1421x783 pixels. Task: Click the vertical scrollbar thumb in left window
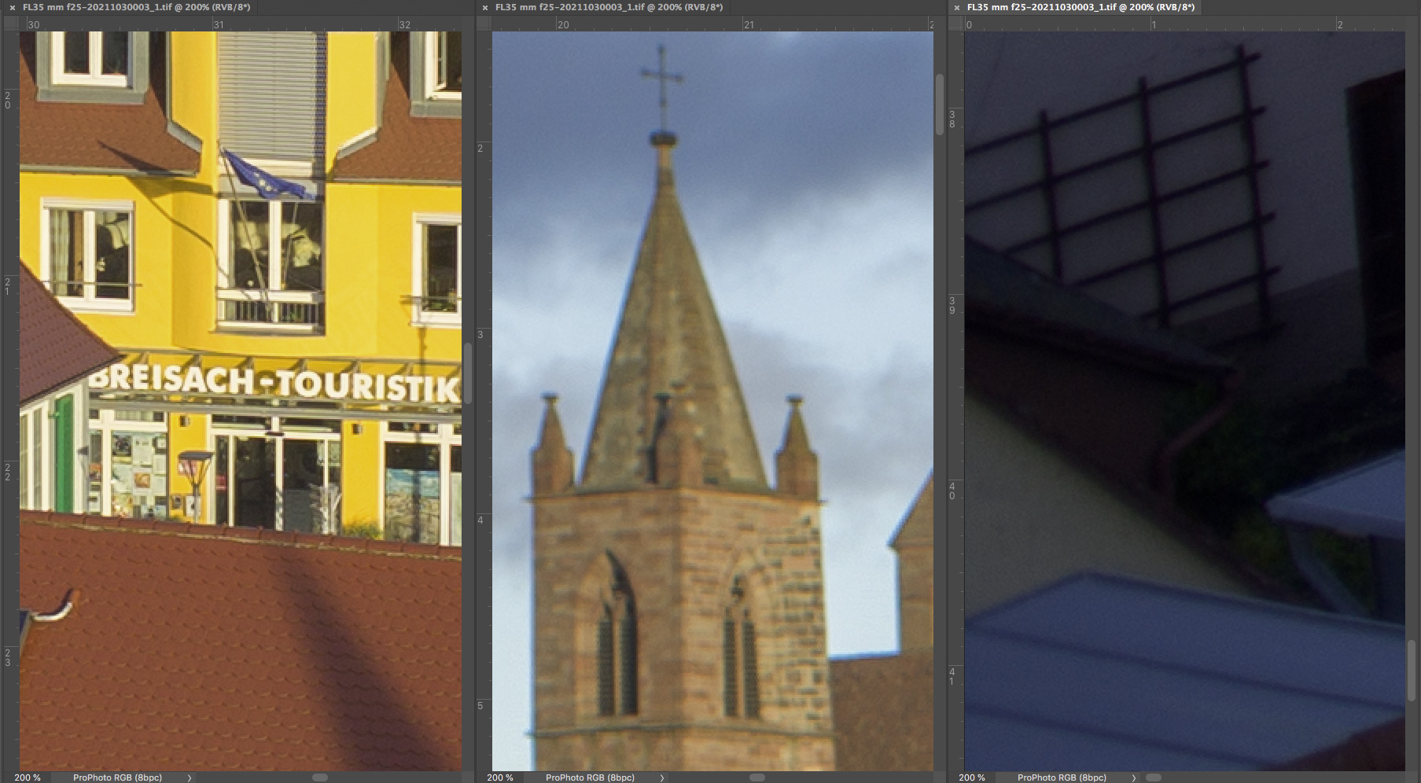pos(468,373)
